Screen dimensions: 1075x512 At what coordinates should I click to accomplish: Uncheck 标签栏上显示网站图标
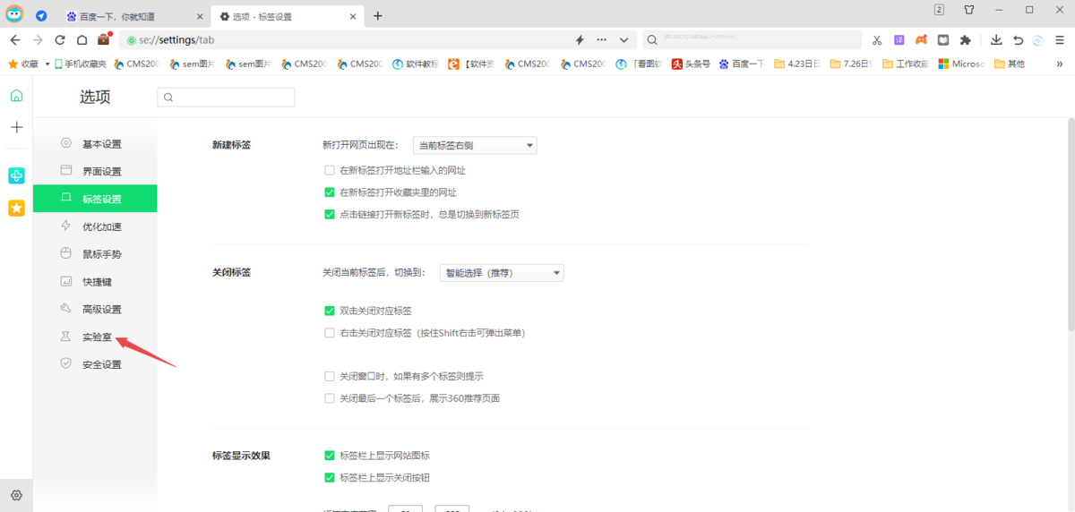tap(330, 456)
